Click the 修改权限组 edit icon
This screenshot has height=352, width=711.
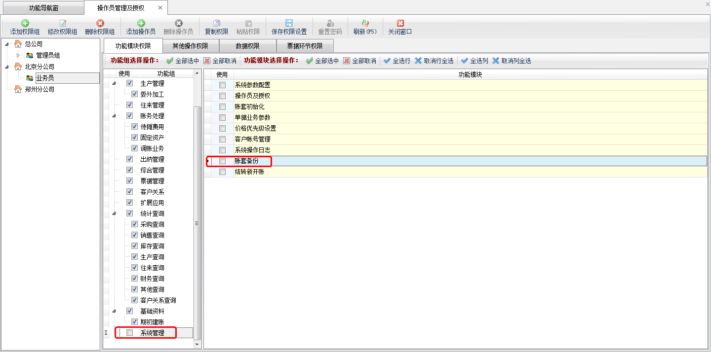62,23
